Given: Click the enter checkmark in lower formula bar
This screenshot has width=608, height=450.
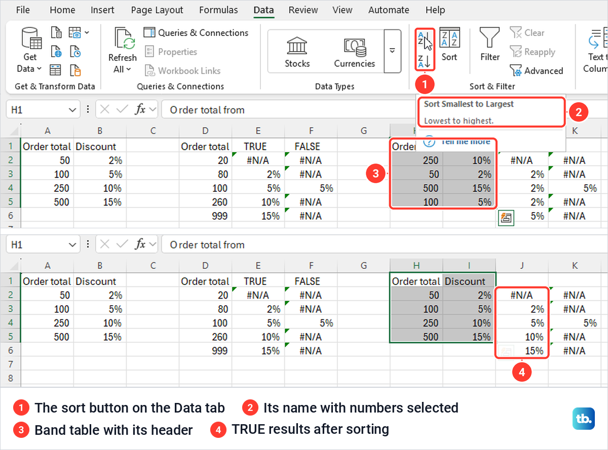Looking at the screenshot, I should pos(122,244).
